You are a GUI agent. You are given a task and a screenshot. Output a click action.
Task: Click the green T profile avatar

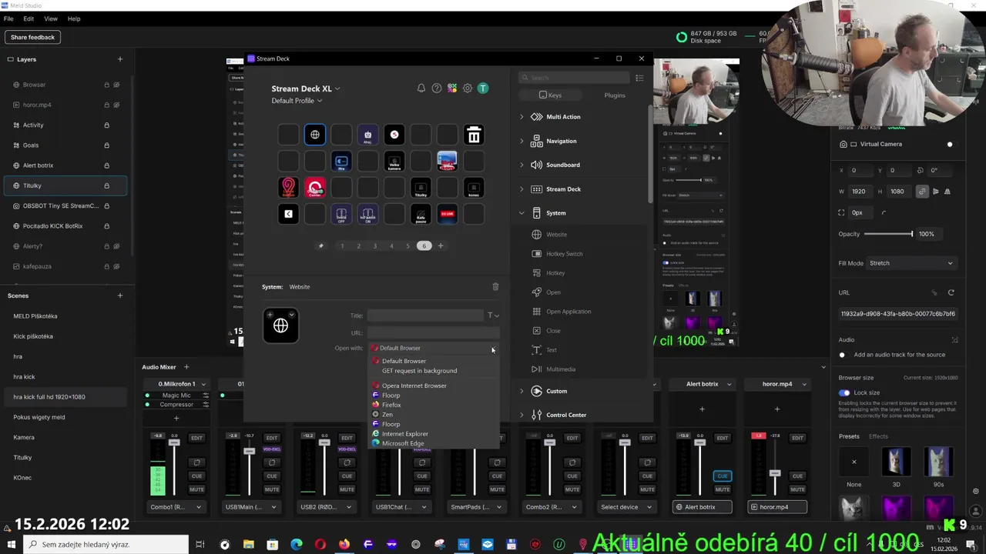pos(483,88)
